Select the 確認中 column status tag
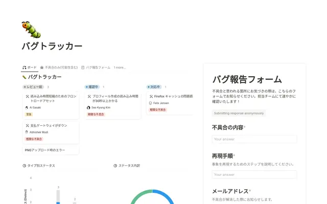Screen dimensions: 327x204 (92, 87)
